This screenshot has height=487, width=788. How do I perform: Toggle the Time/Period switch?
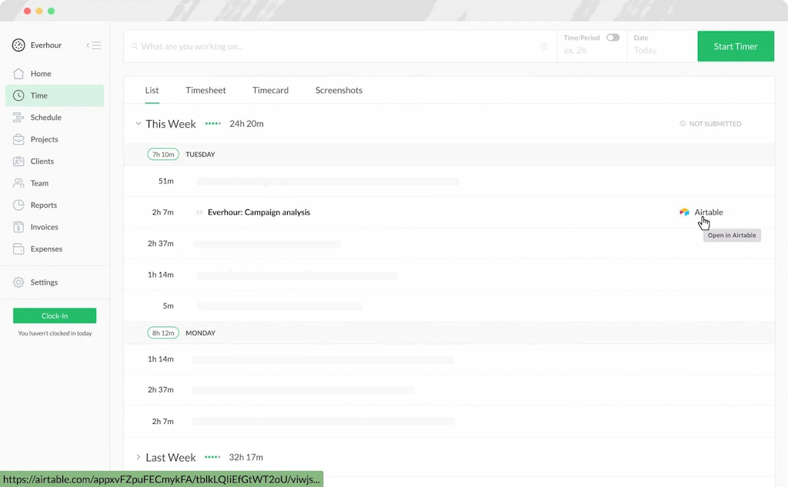(613, 38)
